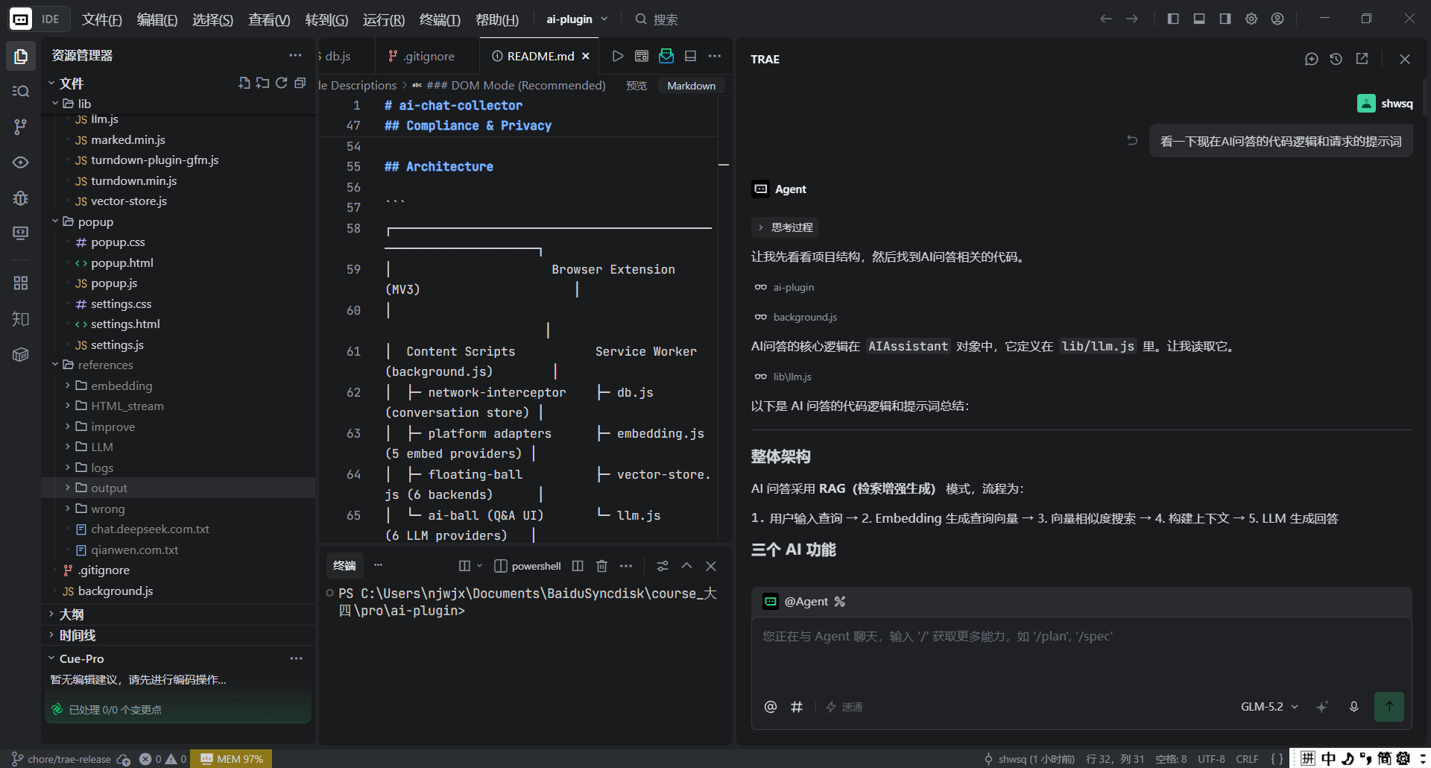The height and width of the screenshot is (768, 1431).
Task: Close the TRAE chat panel
Action: (x=1405, y=59)
